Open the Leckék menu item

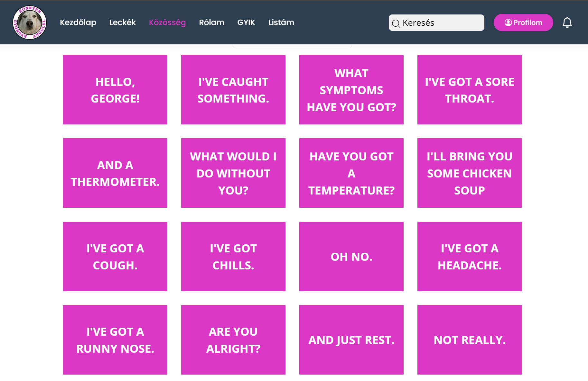tap(122, 23)
